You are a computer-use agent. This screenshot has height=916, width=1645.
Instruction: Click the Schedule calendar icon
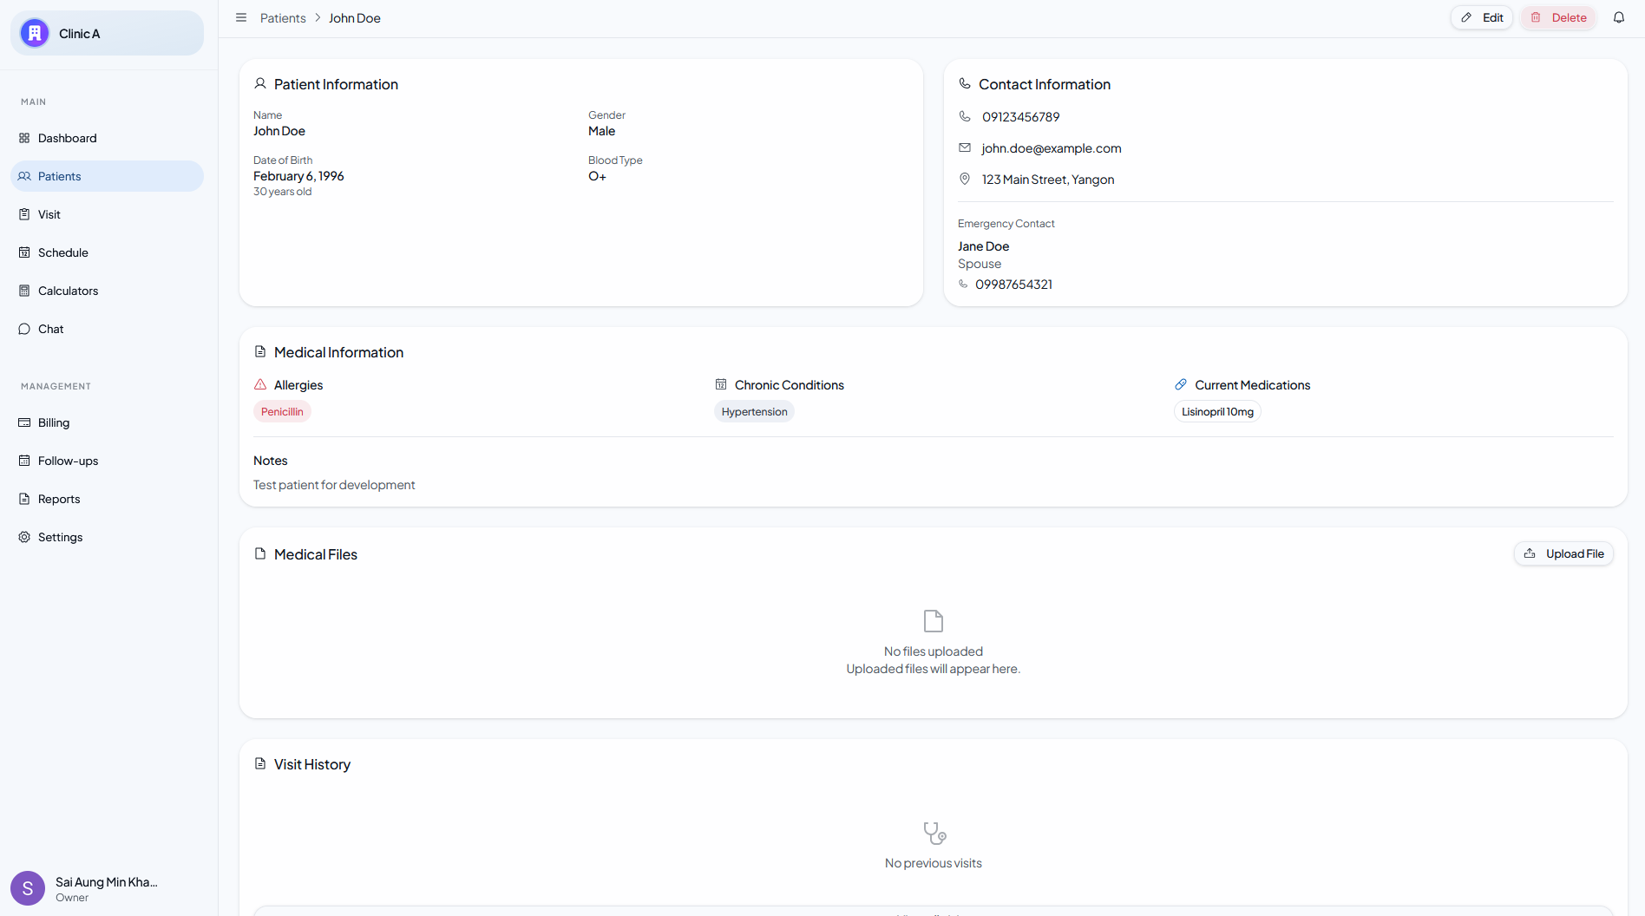point(24,252)
